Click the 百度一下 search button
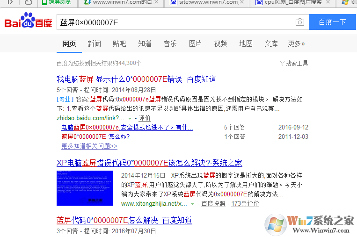 pyautogui.click(x=332, y=22)
